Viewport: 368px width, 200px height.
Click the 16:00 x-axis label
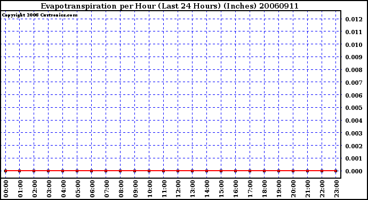tap(236, 189)
